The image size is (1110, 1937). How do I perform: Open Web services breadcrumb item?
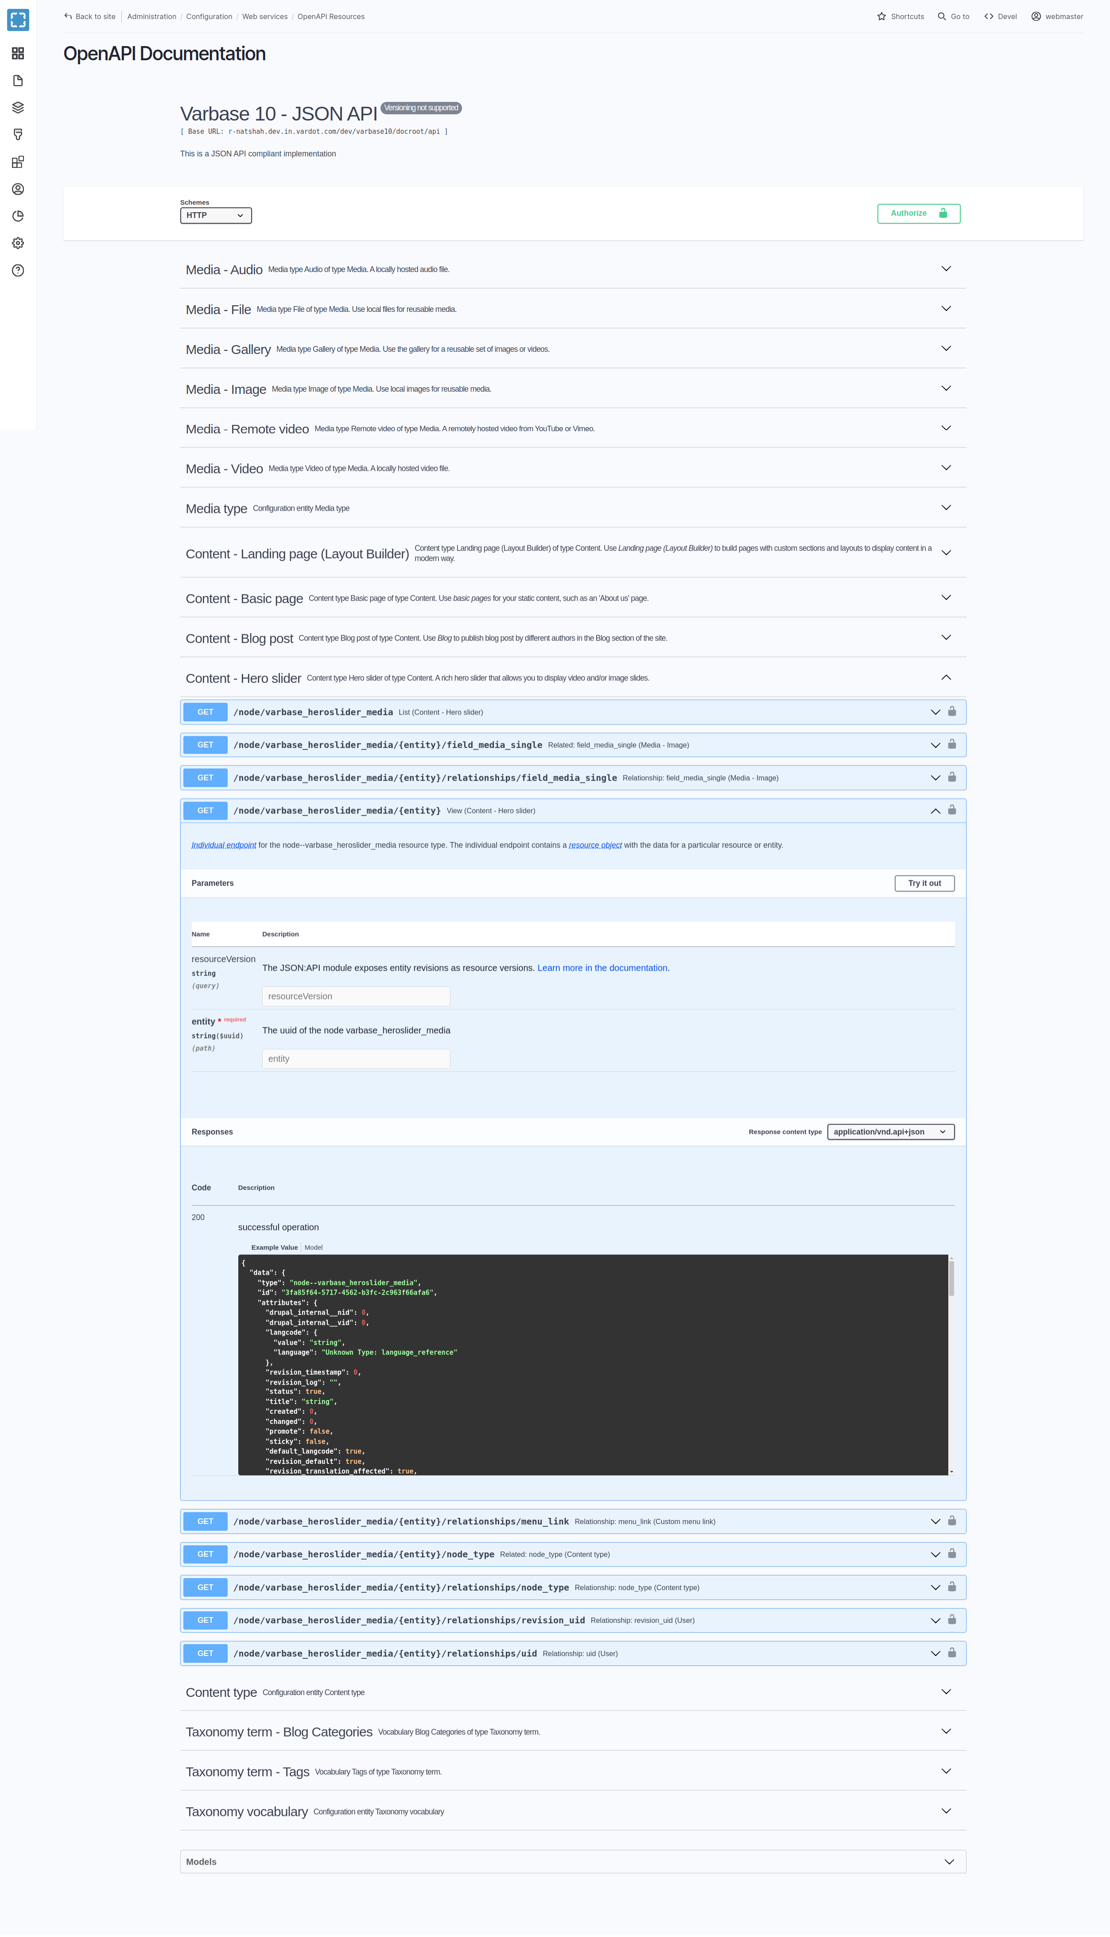coord(264,17)
